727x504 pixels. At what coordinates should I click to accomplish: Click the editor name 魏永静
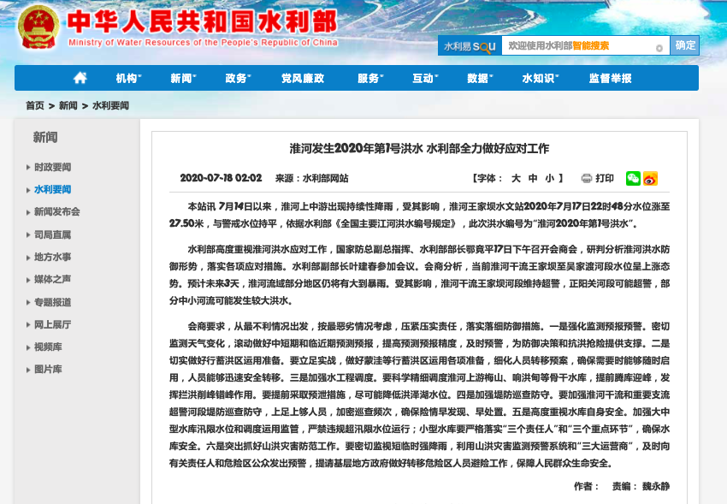(x=656, y=486)
